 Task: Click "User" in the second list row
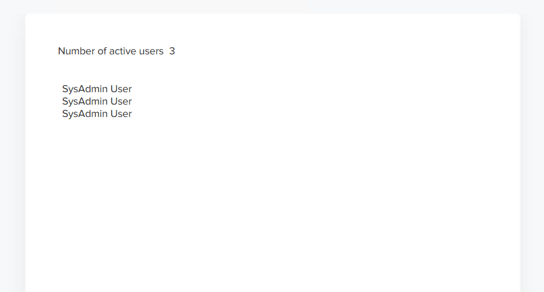[x=121, y=102]
